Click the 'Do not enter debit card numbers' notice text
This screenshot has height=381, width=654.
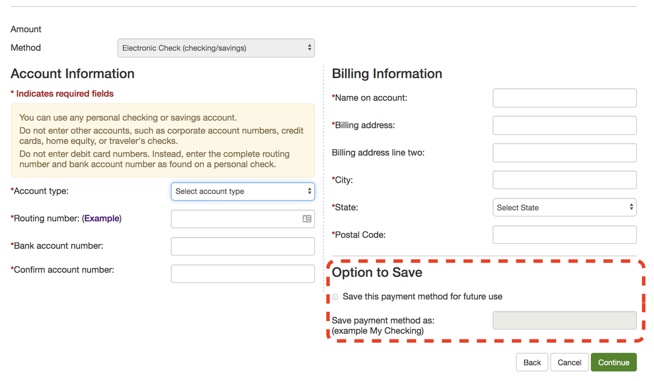(155, 159)
